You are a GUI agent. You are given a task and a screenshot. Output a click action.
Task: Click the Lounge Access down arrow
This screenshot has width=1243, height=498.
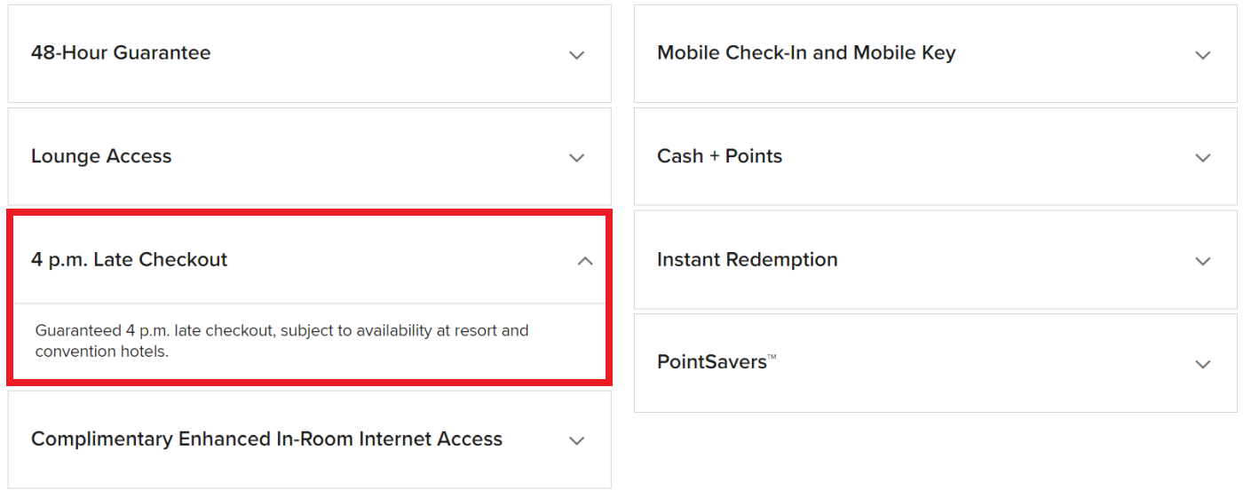pyautogui.click(x=577, y=158)
